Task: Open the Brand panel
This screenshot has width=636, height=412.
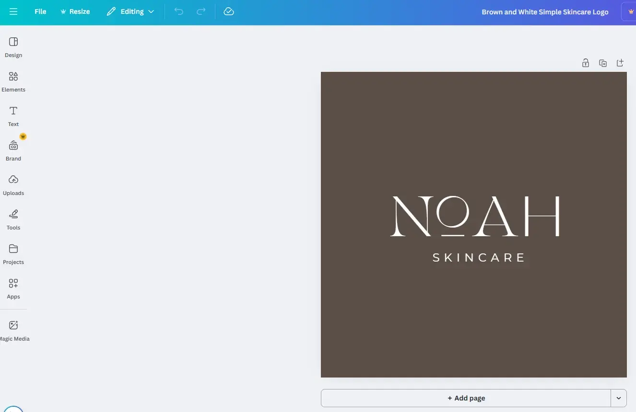Action: click(x=13, y=149)
